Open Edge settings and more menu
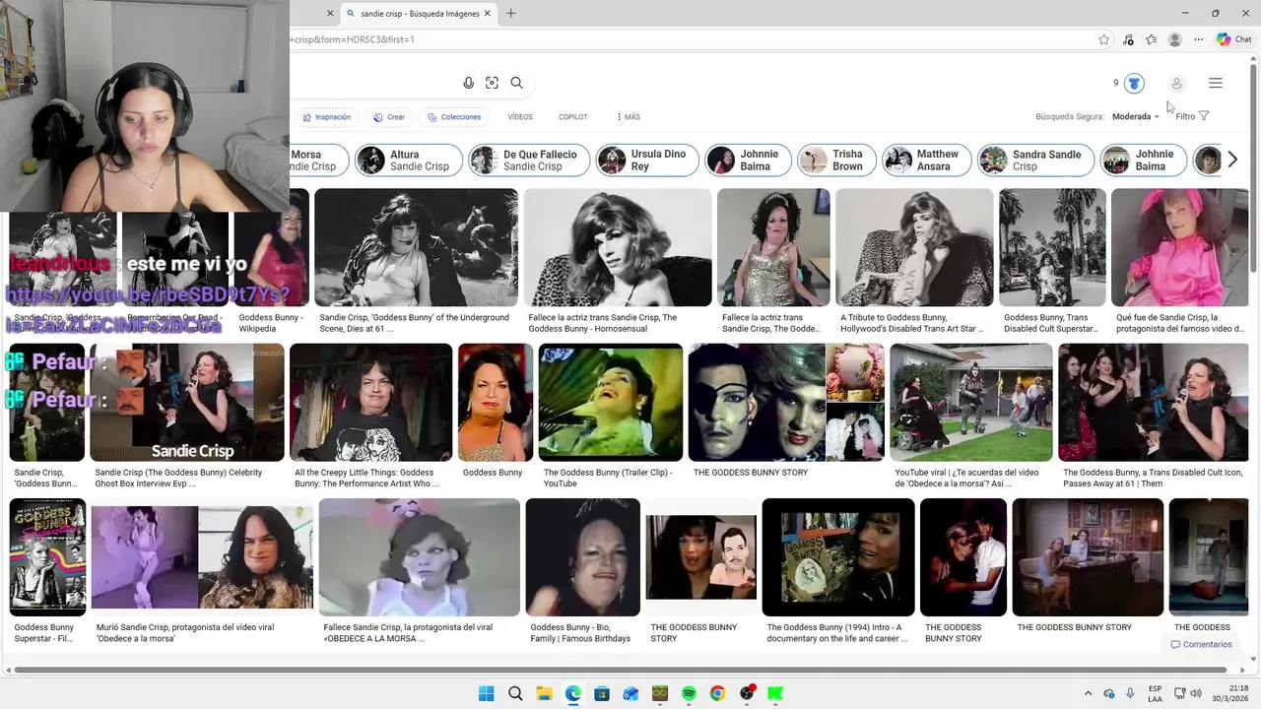1261x709 pixels. pos(1198,39)
